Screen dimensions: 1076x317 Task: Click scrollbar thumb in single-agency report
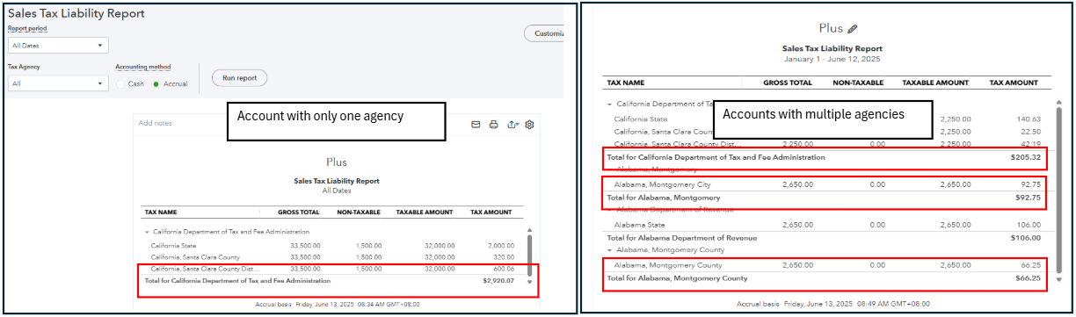[x=528, y=256]
